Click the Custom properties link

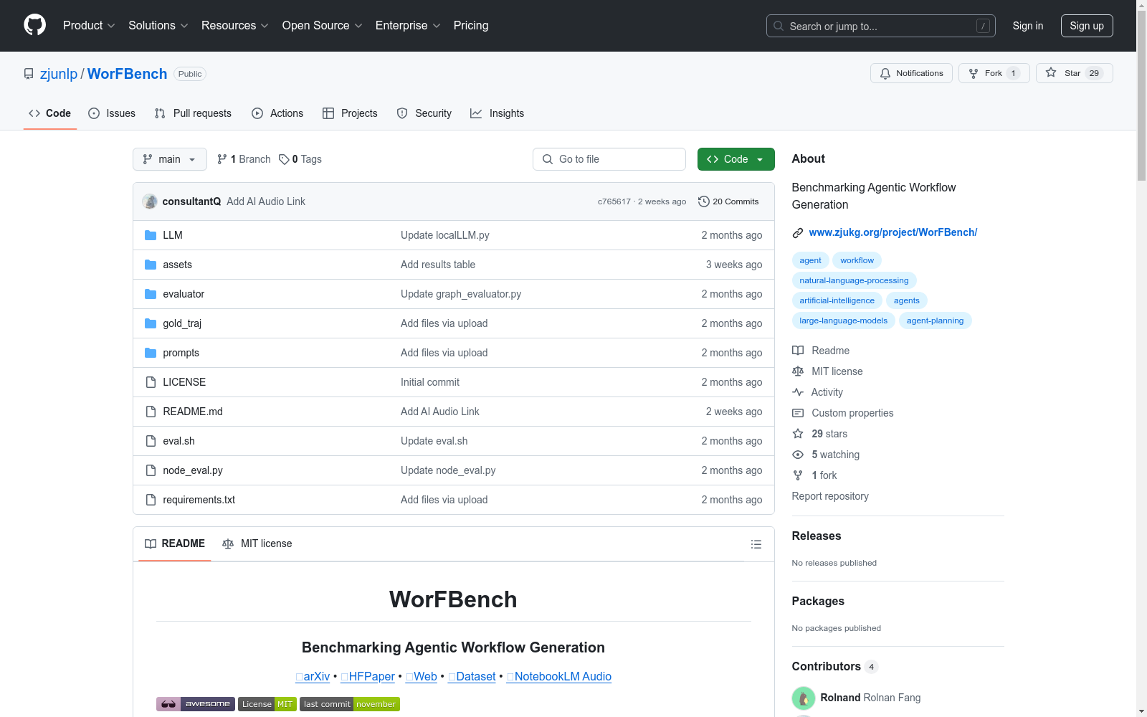pos(852,413)
